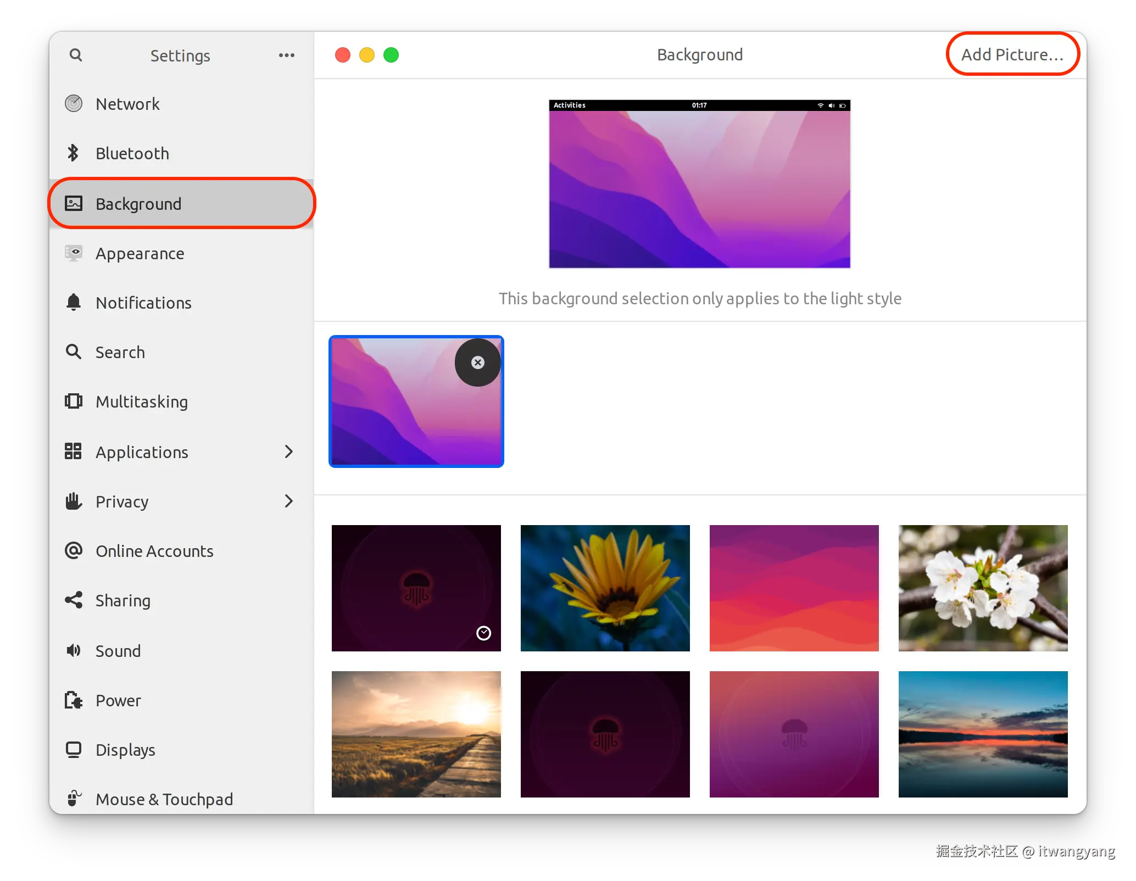Open Online Accounts settings
Viewport: 1136px width, 881px height.
[154, 551]
